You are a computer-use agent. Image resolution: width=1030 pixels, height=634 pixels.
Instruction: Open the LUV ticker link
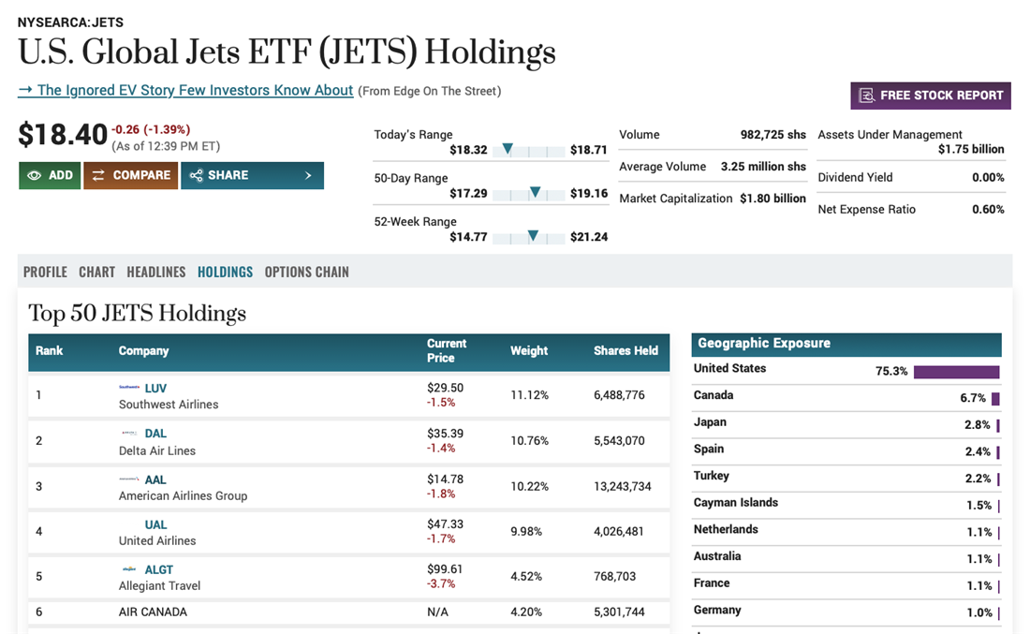pos(155,388)
